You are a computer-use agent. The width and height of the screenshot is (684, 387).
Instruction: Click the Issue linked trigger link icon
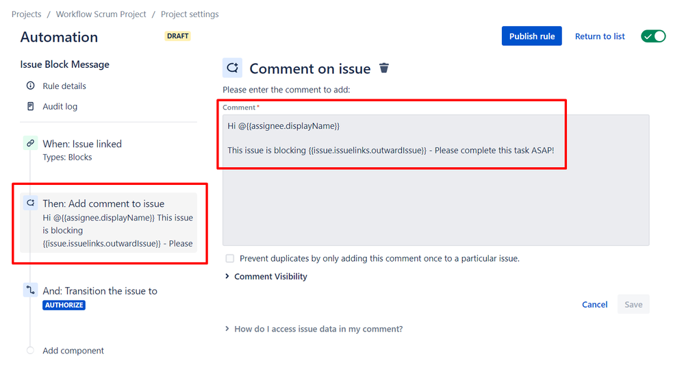click(30, 144)
